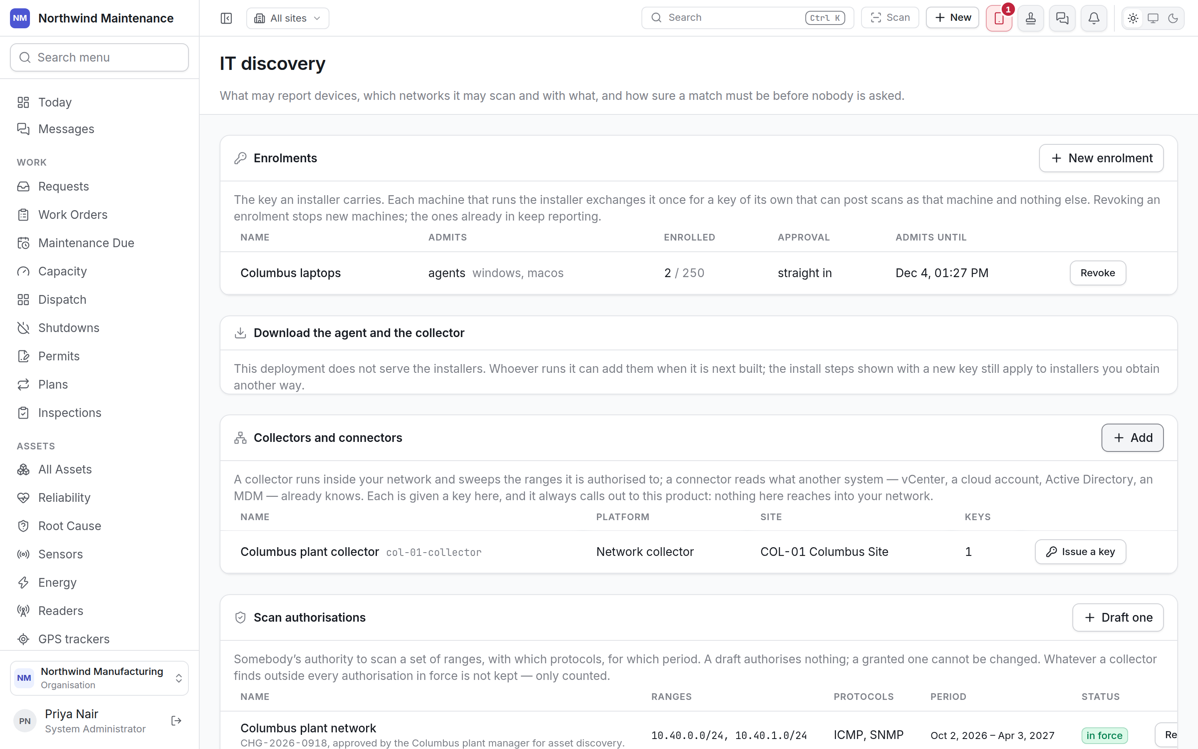Open Dispatch icon in sidebar
This screenshot has height=749, width=1198.
pos(23,300)
